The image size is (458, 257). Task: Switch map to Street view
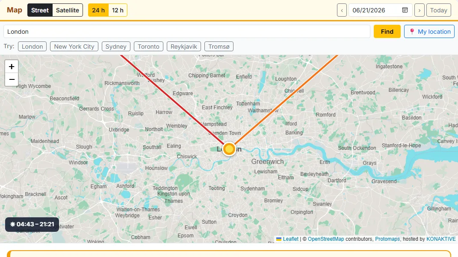pos(40,10)
